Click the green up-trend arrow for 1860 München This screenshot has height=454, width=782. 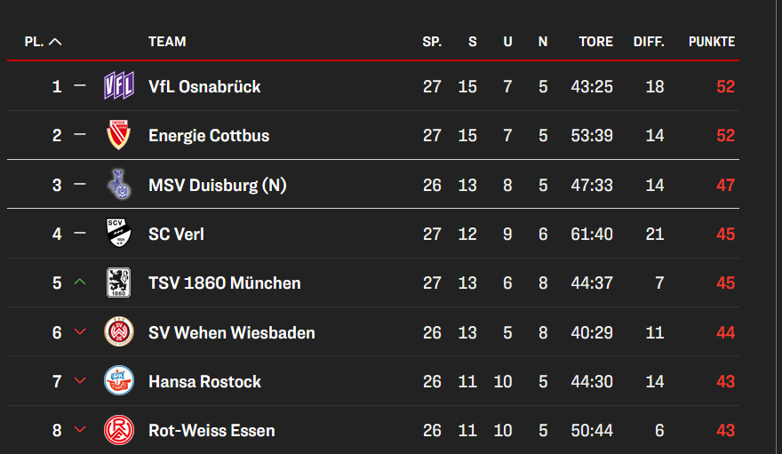80,283
